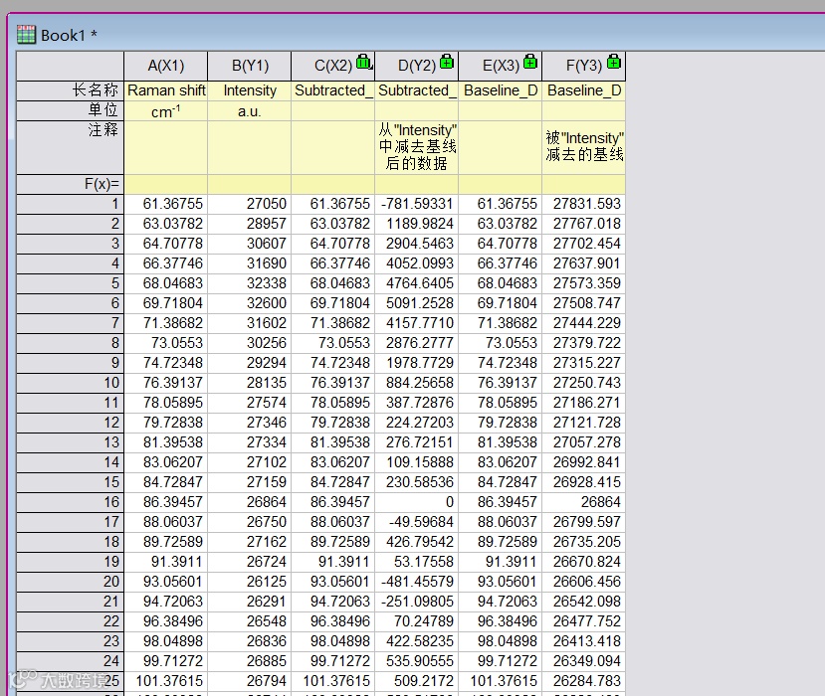Click the a.u. units cell
The height and width of the screenshot is (696, 825).
pos(250,111)
